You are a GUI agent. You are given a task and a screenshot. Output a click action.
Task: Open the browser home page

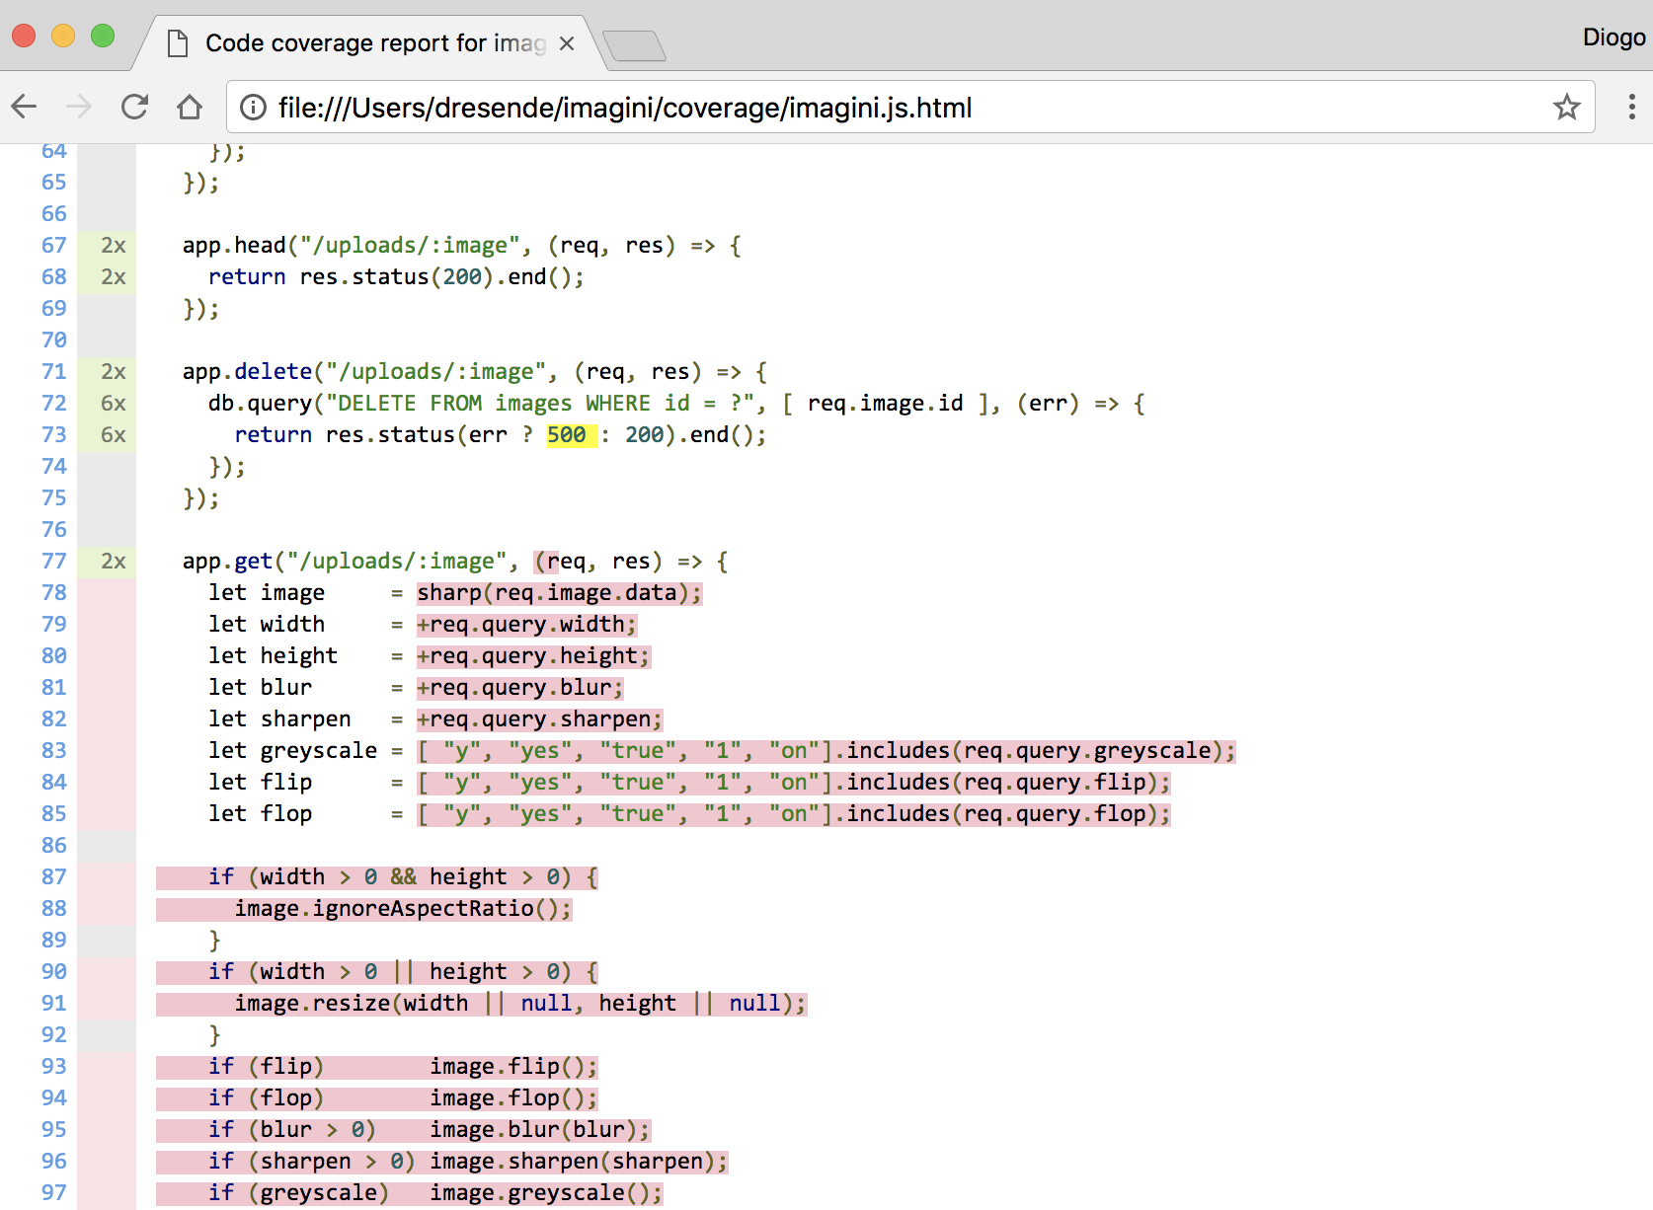tap(190, 107)
